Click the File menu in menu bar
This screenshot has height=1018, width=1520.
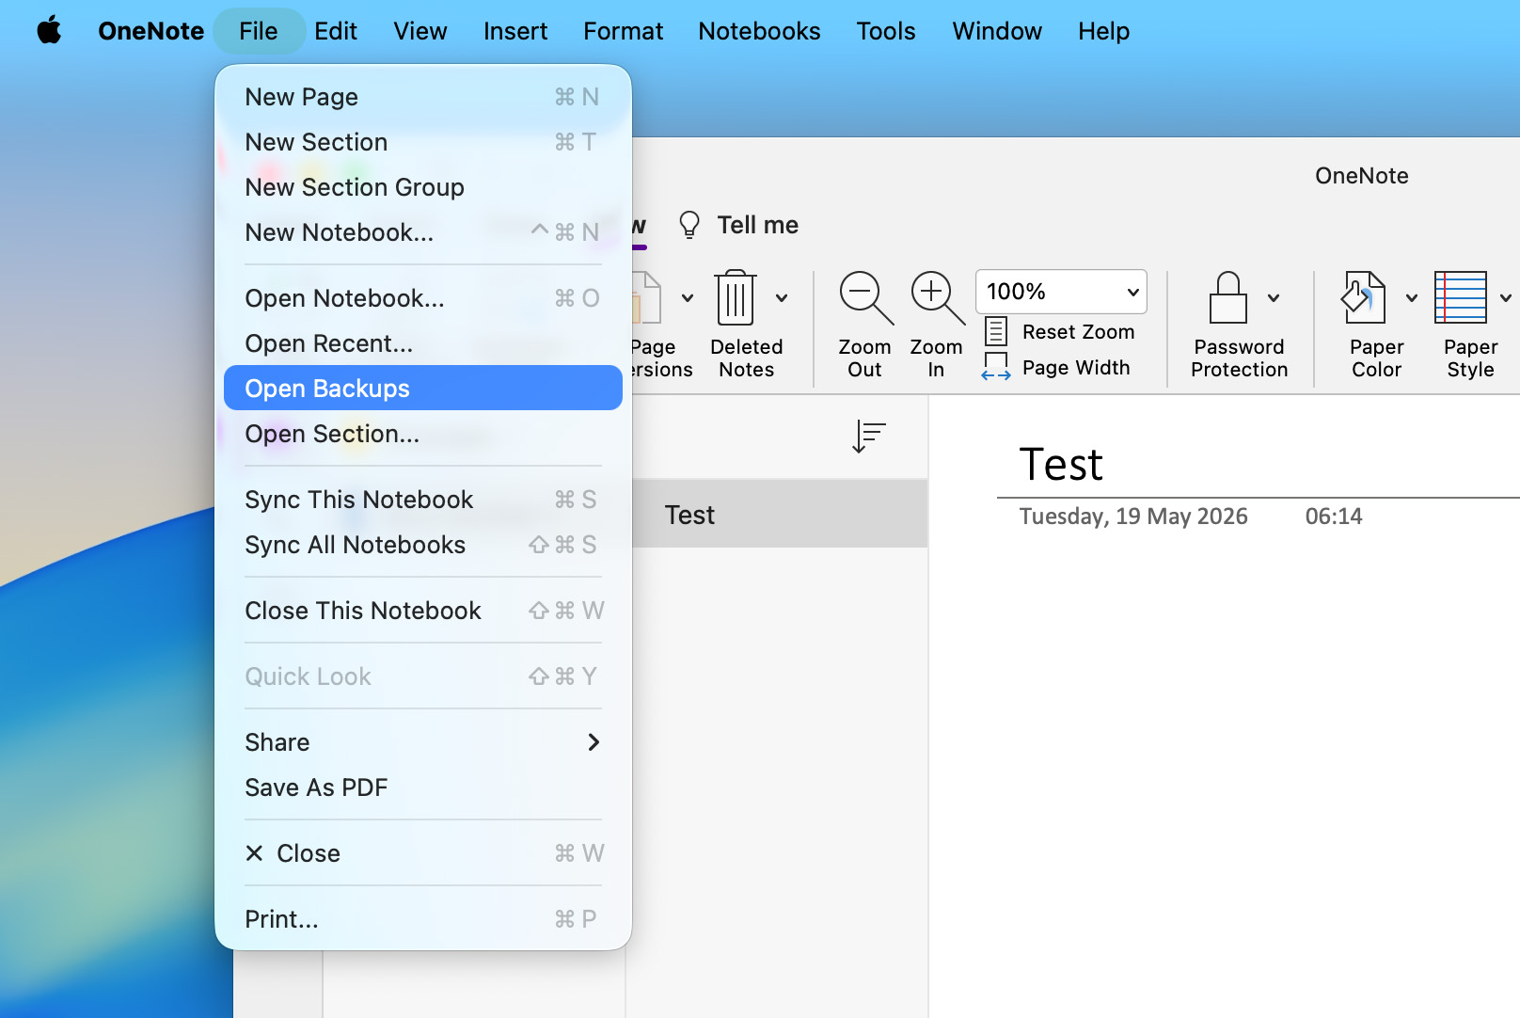pos(259,31)
